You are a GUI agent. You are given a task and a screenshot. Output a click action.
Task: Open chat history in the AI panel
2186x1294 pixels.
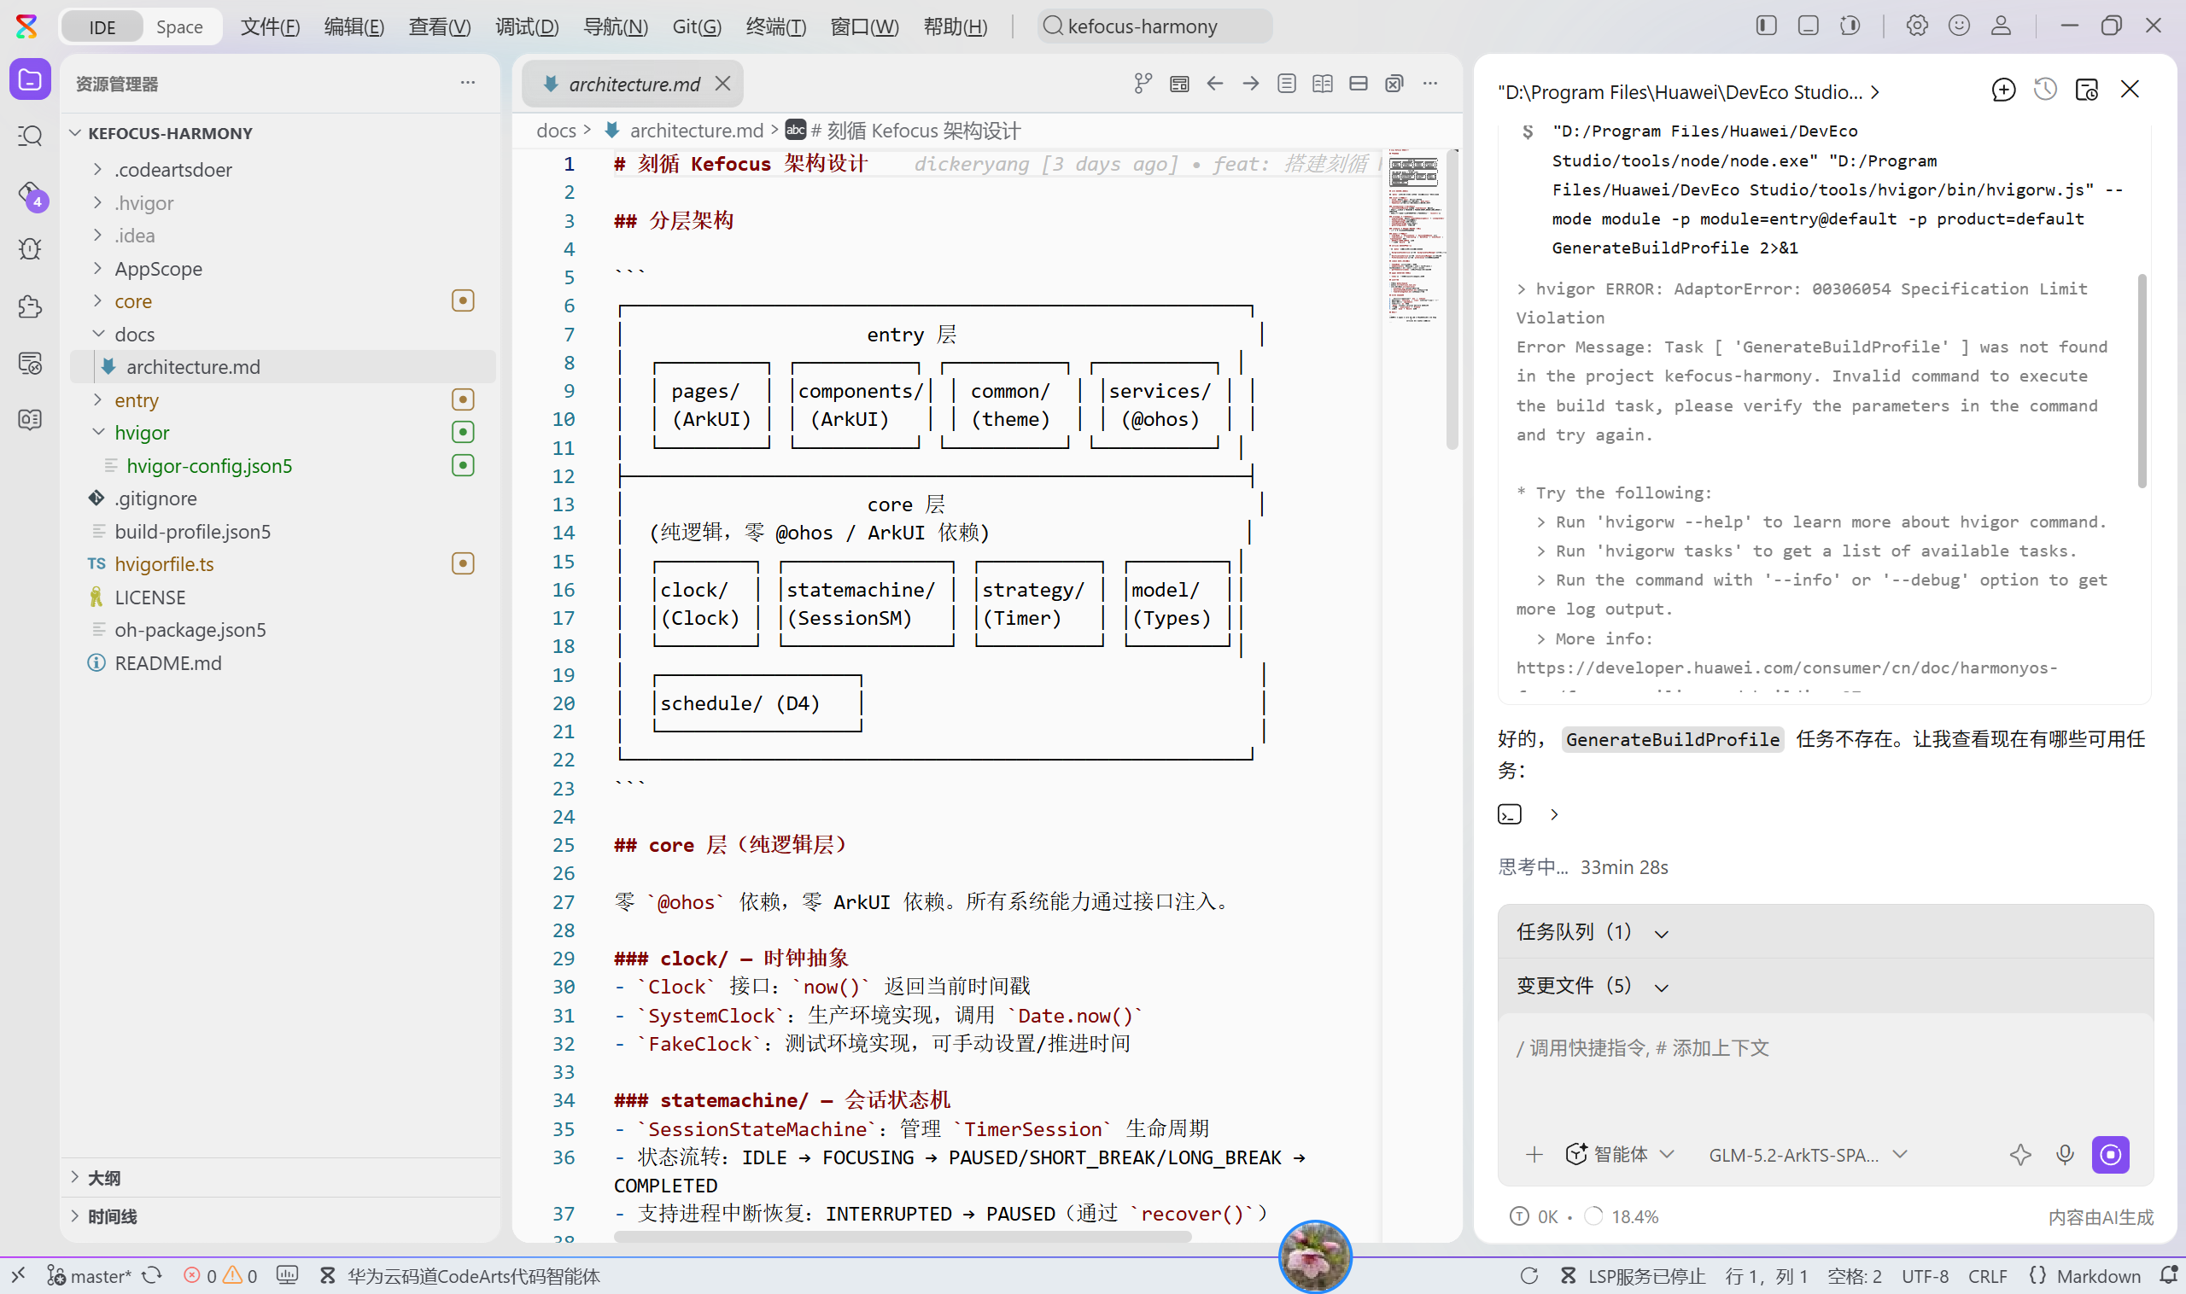point(2045,90)
